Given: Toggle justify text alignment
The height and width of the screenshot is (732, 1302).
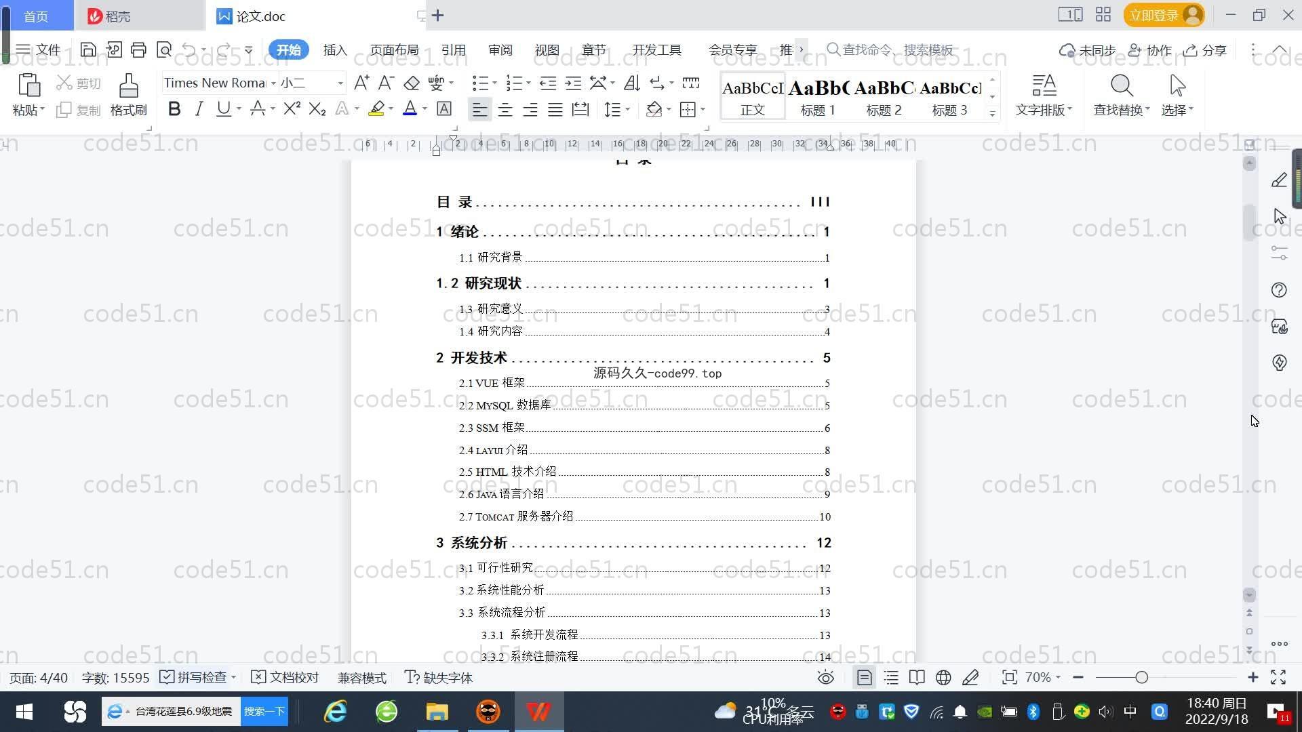Looking at the screenshot, I should pos(555,109).
